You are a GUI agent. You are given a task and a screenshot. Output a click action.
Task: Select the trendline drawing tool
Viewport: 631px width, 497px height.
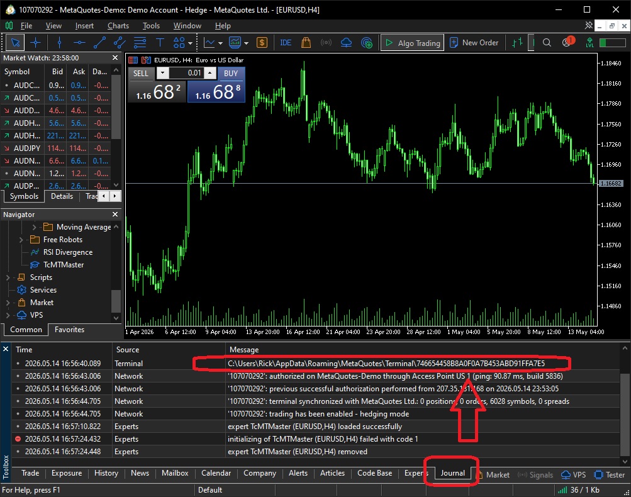click(99, 43)
